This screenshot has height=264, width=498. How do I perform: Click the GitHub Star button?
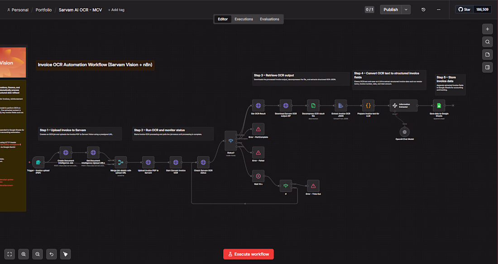coord(464,9)
